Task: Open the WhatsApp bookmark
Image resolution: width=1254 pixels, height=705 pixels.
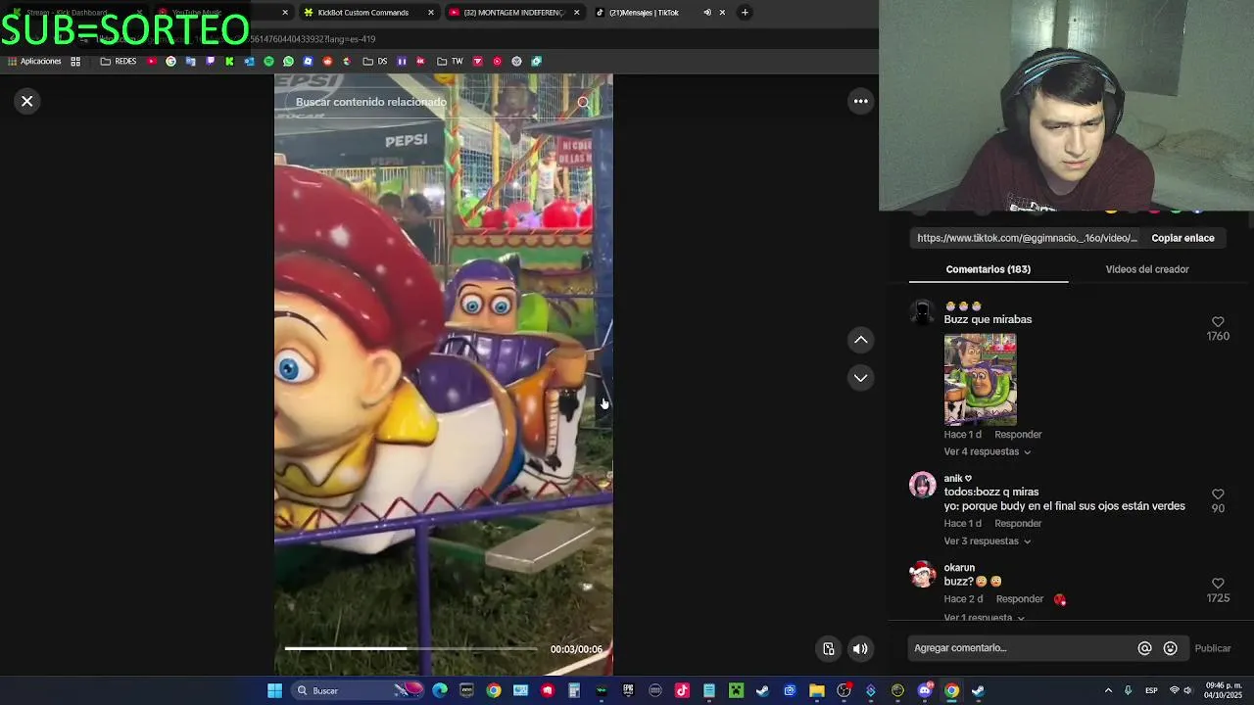Action: click(x=288, y=61)
